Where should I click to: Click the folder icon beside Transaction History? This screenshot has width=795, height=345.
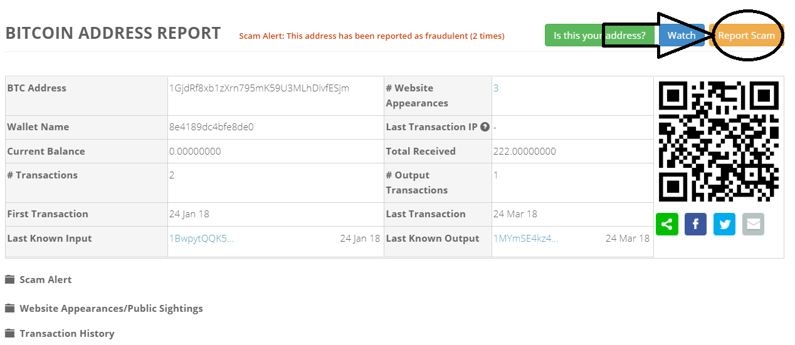9,333
